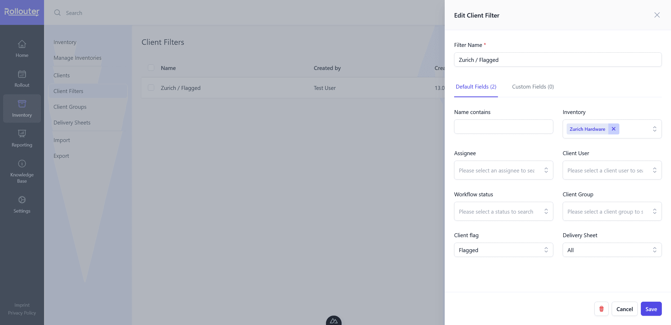Open Client Groups in submenu
671x325 pixels.
(x=70, y=107)
